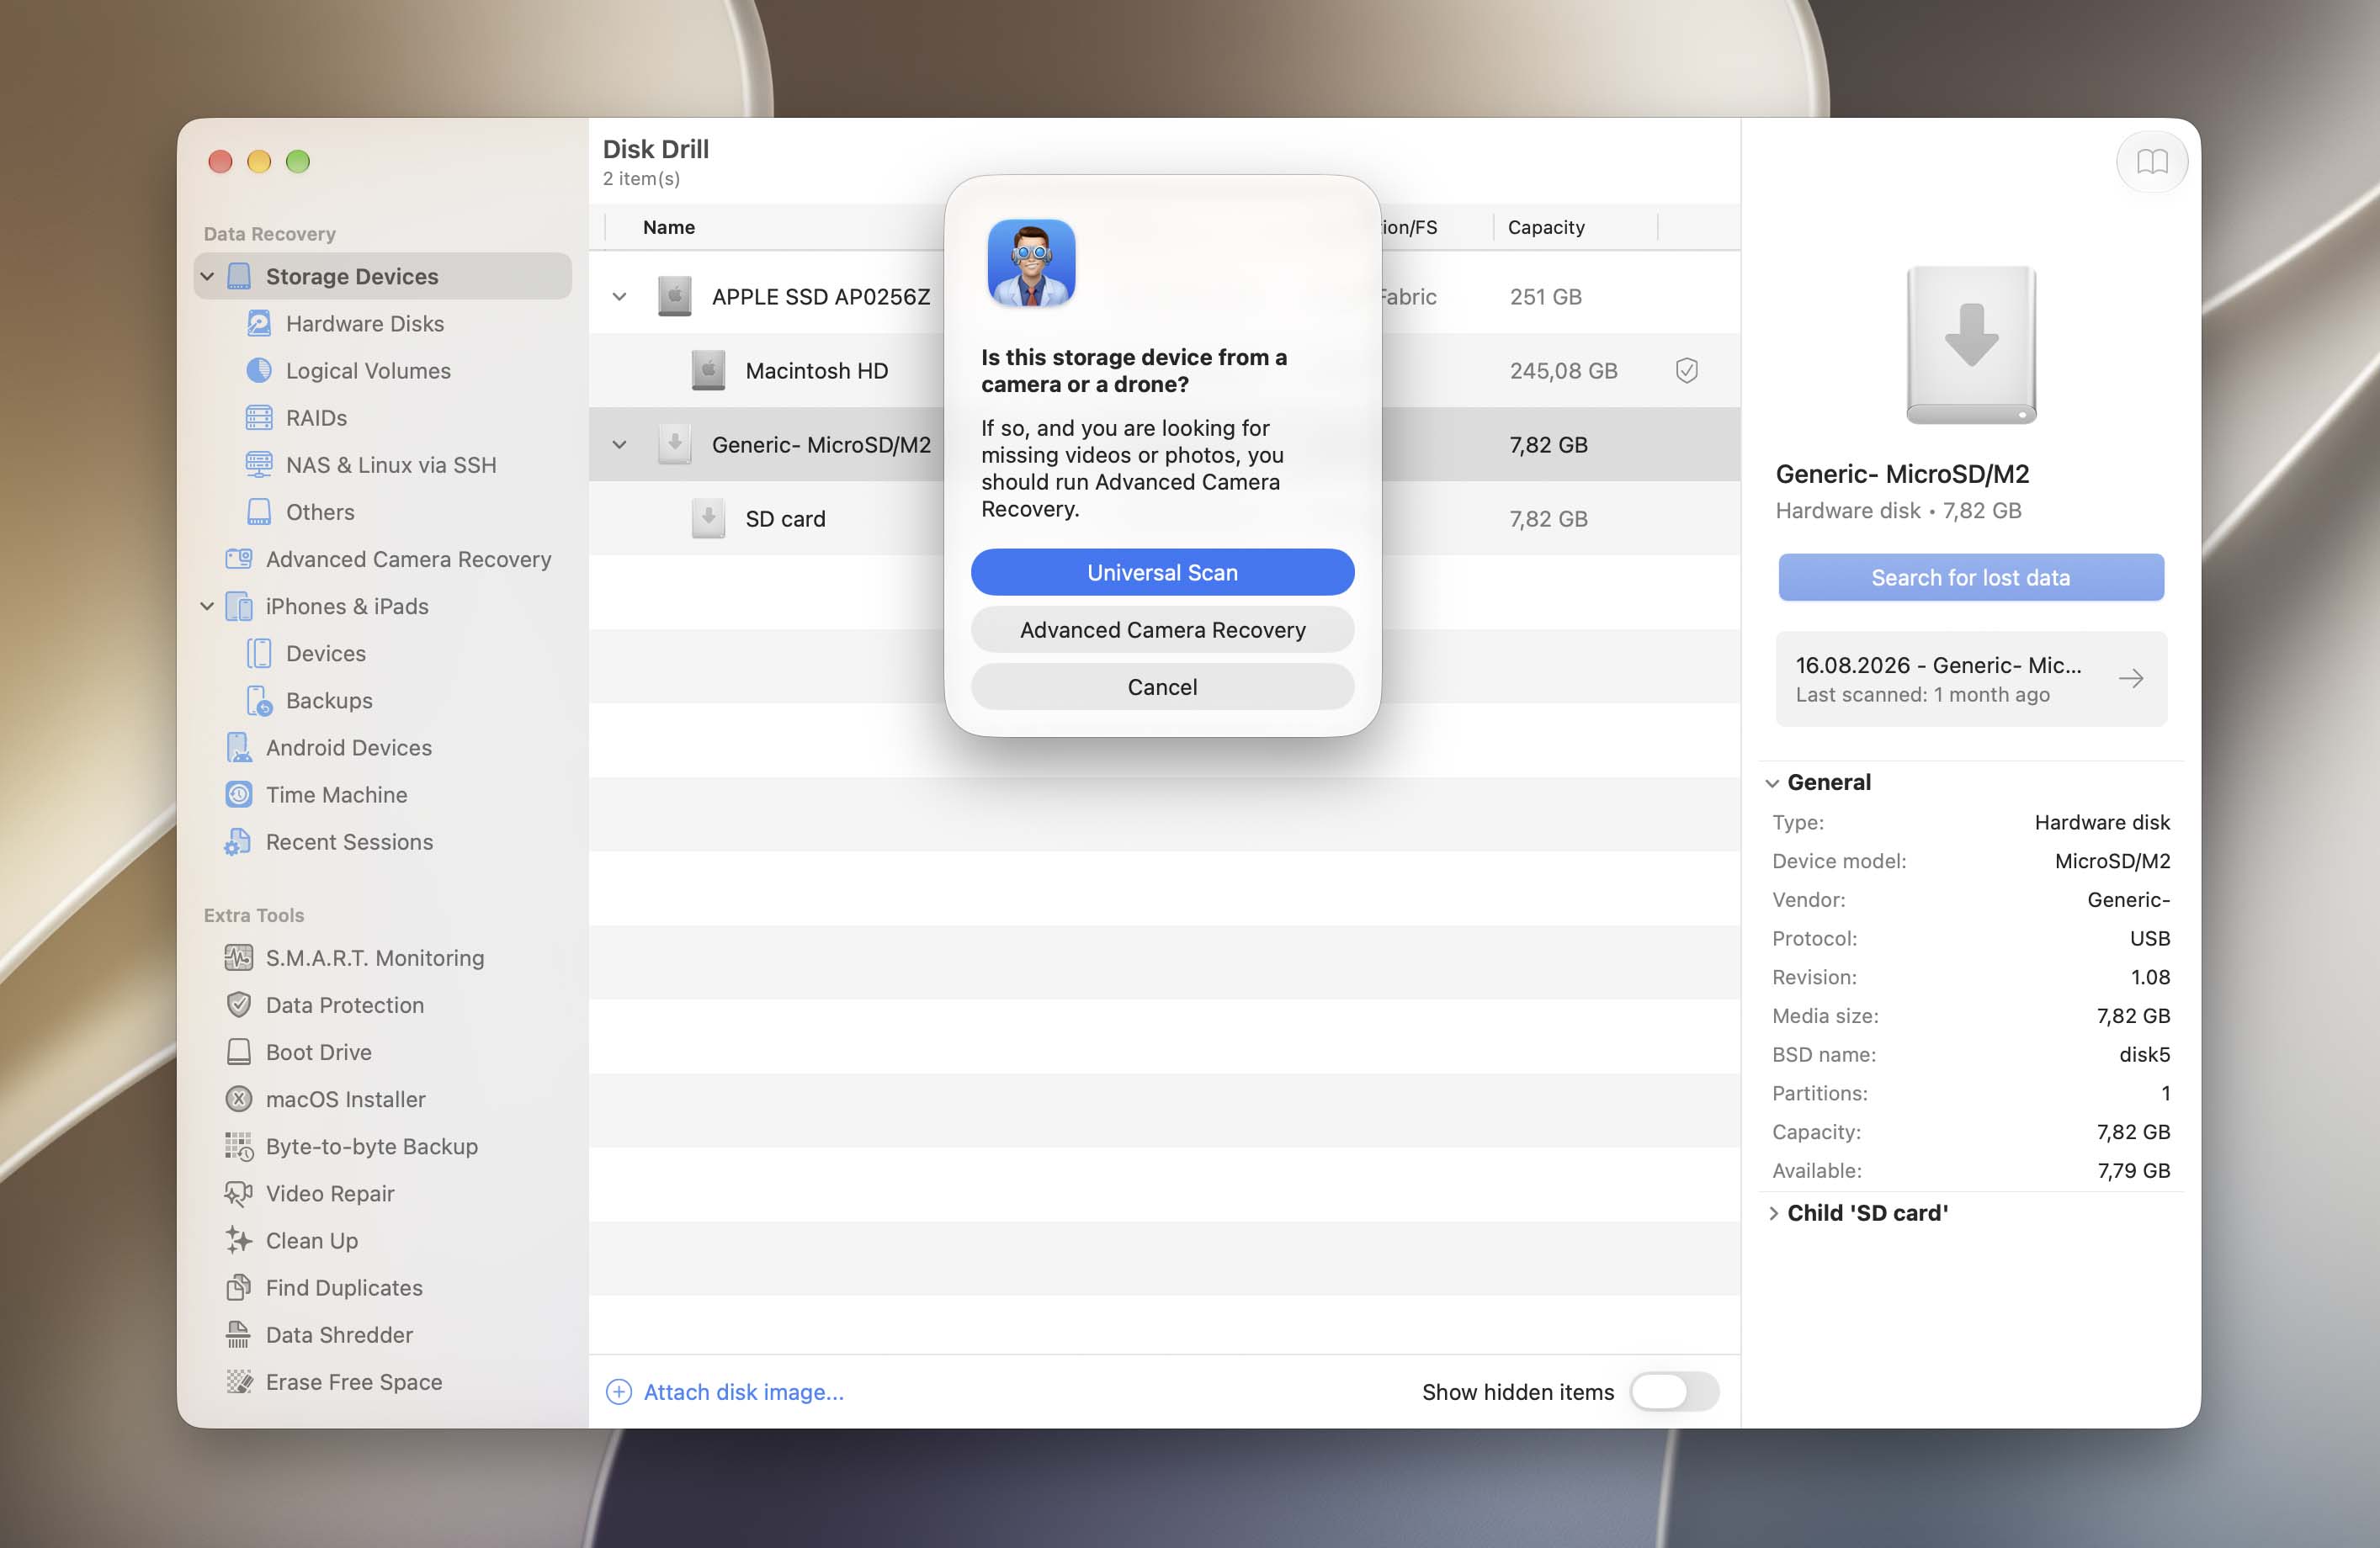This screenshot has width=2380, height=1548.
Task: Sort by the Name column header
Action: coord(668,227)
